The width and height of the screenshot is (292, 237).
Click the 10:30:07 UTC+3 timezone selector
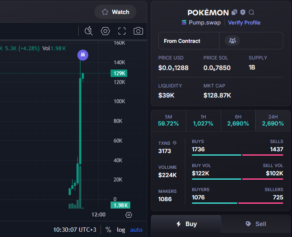click(75, 230)
